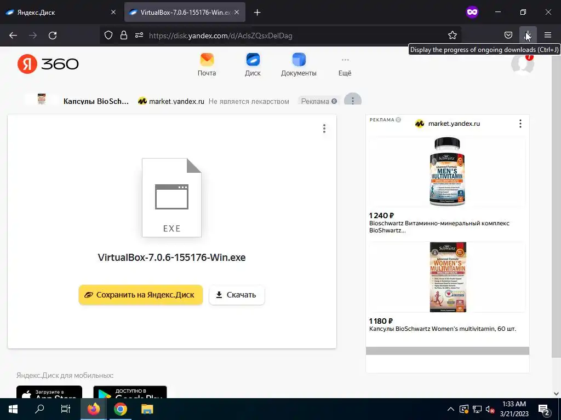Show hidden system tray icons
561x420 pixels.
coord(451,409)
